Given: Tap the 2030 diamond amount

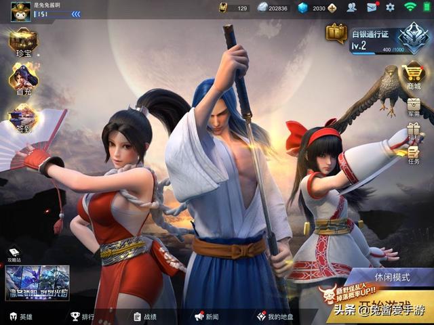Looking at the screenshot, I should [319, 9].
